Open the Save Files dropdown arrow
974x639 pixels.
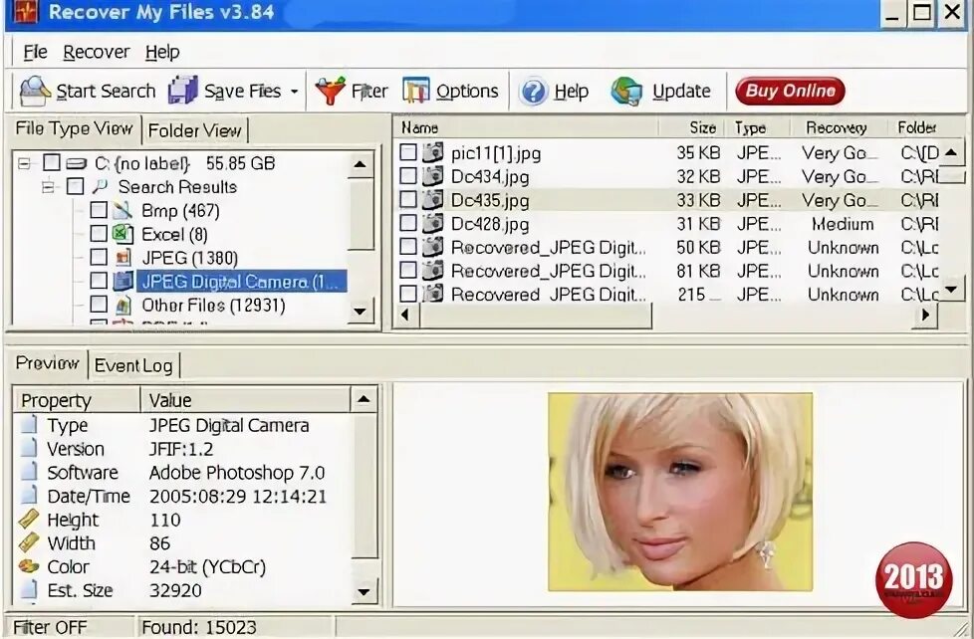click(x=294, y=92)
